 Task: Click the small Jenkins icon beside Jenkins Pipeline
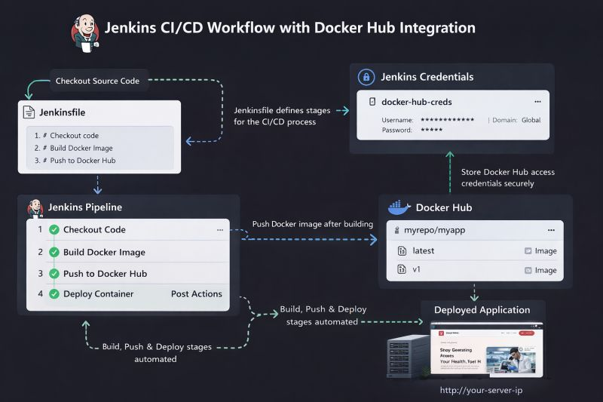(x=35, y=208)
